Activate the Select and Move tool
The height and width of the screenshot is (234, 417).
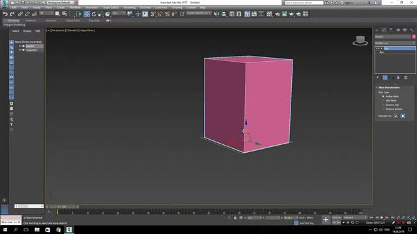87,14
